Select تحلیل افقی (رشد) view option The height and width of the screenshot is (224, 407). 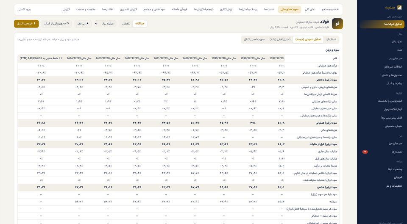[279, 40]
